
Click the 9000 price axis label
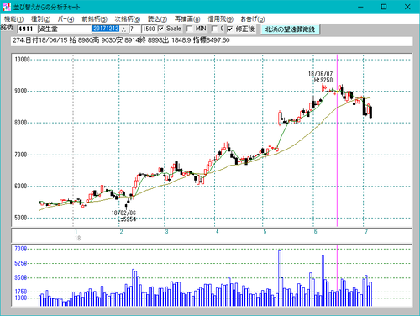tap(21, 91)
